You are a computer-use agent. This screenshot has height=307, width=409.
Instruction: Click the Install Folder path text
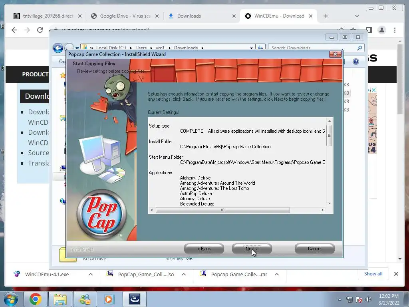pos(225,147)
